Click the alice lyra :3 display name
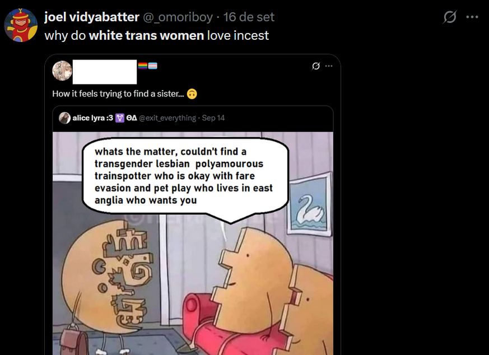The height and width of the screenshot is (355, 489). 92,118
